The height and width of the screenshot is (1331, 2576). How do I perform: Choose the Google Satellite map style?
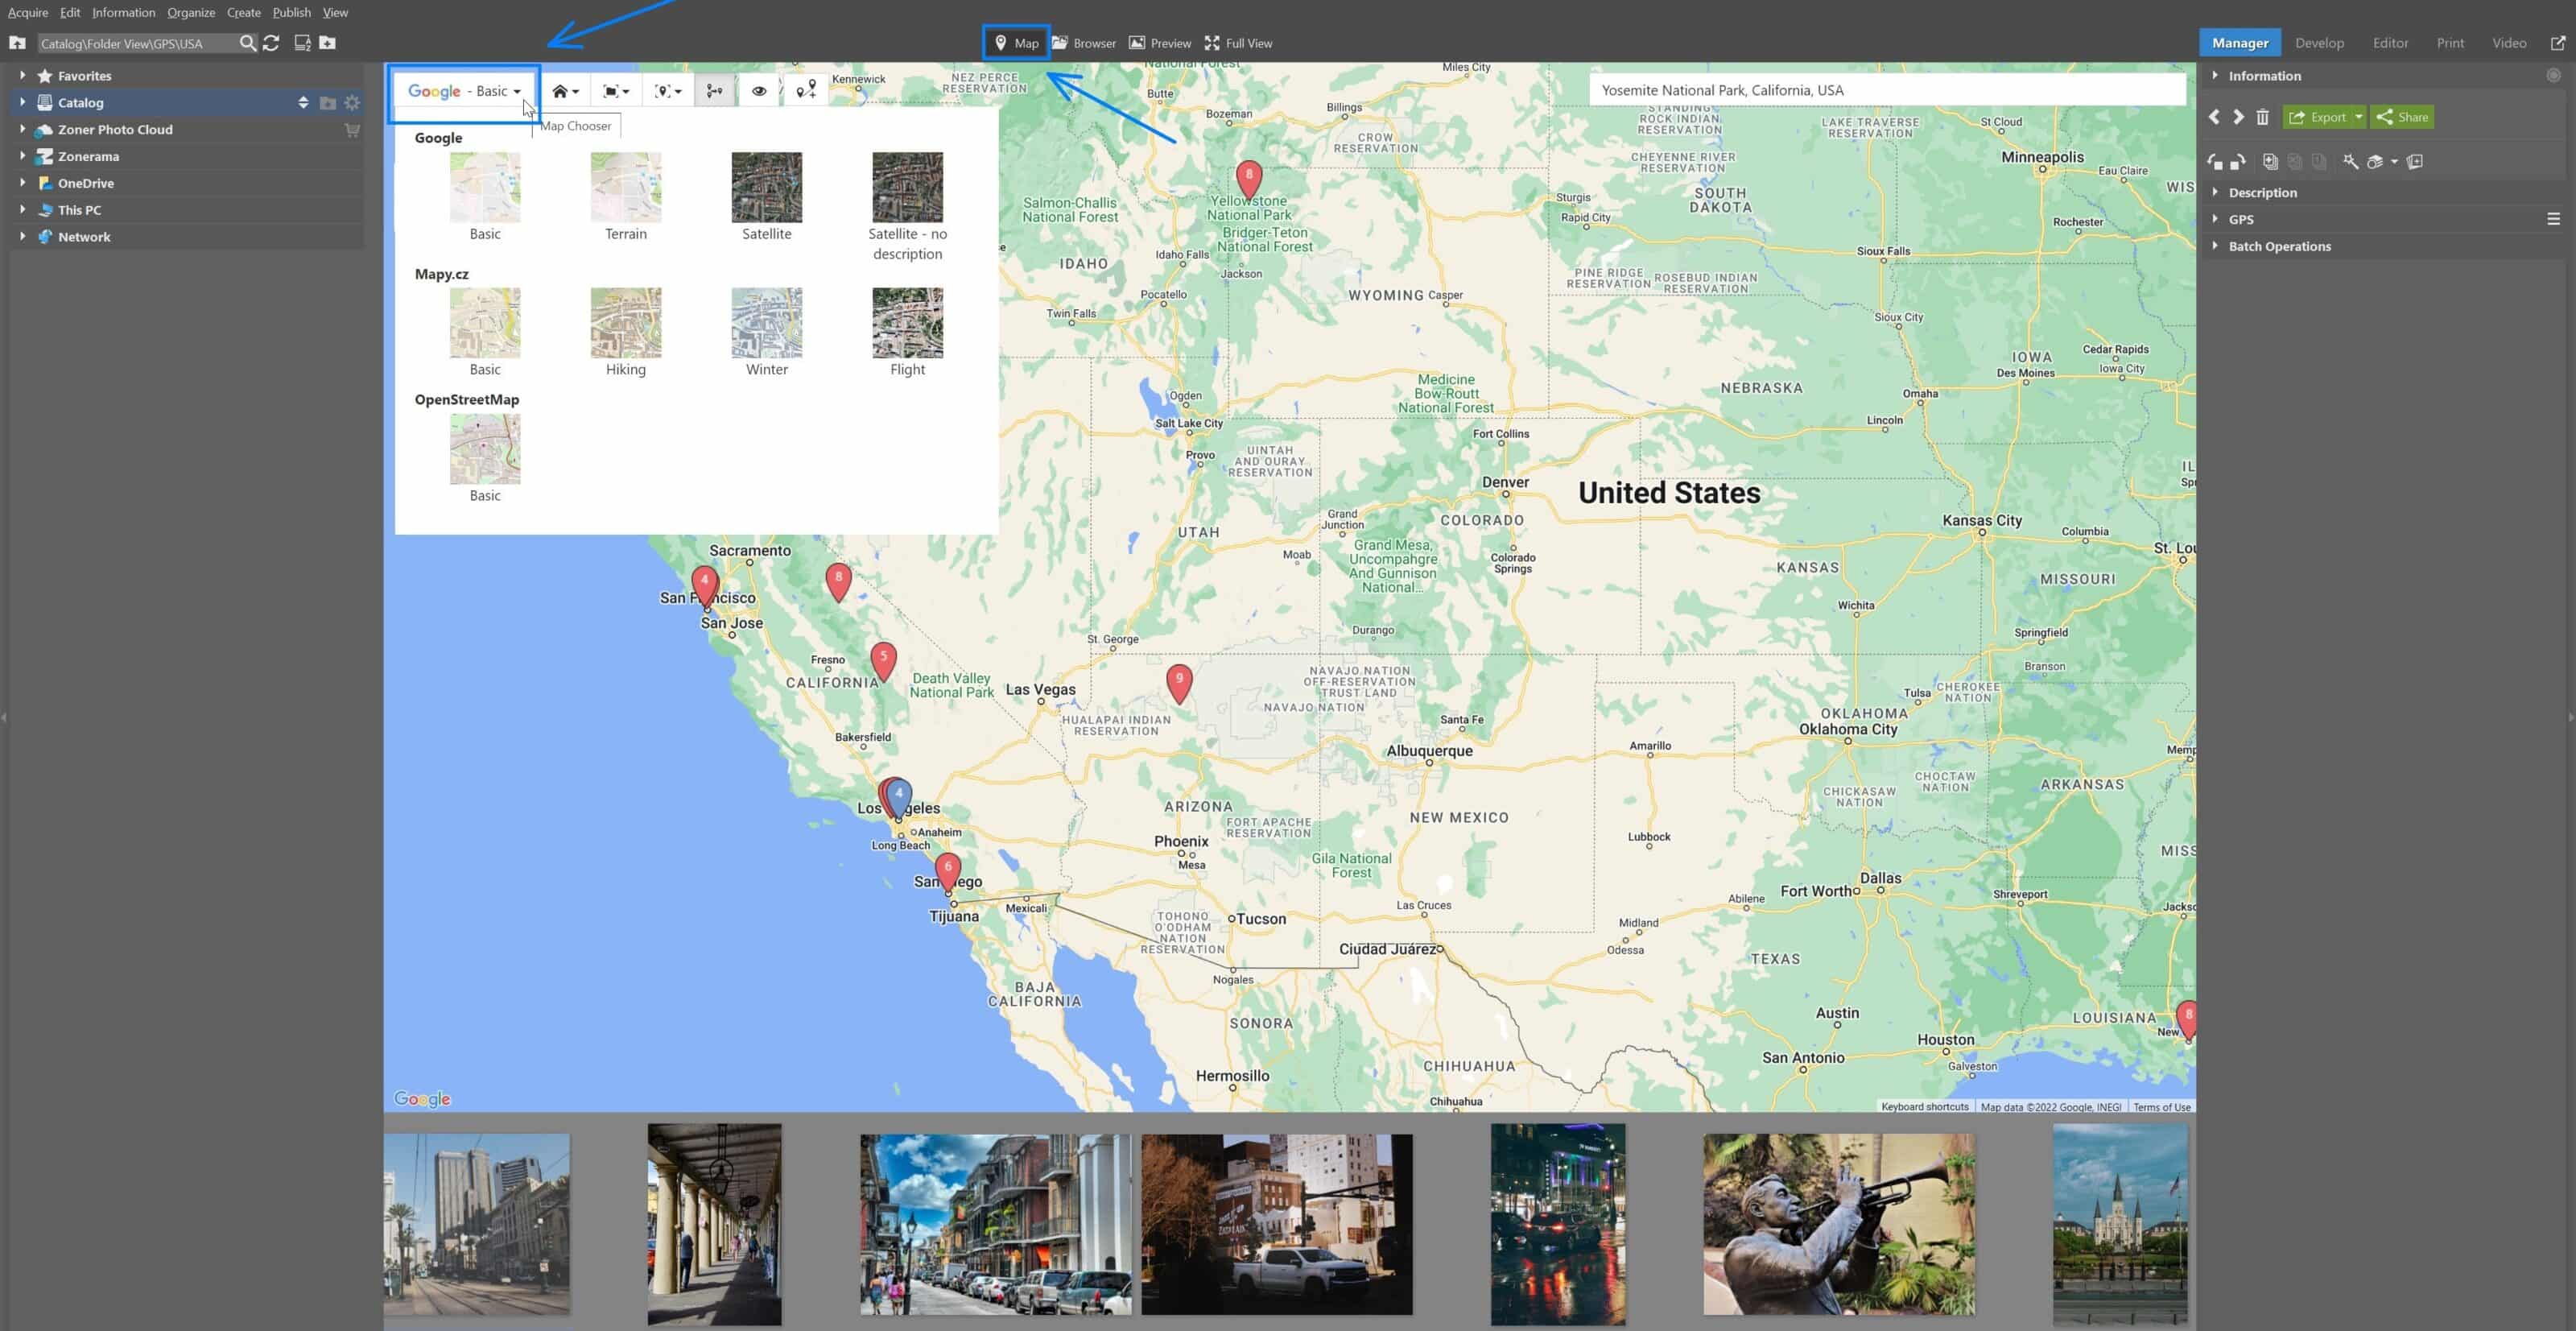tap(767, 197)
